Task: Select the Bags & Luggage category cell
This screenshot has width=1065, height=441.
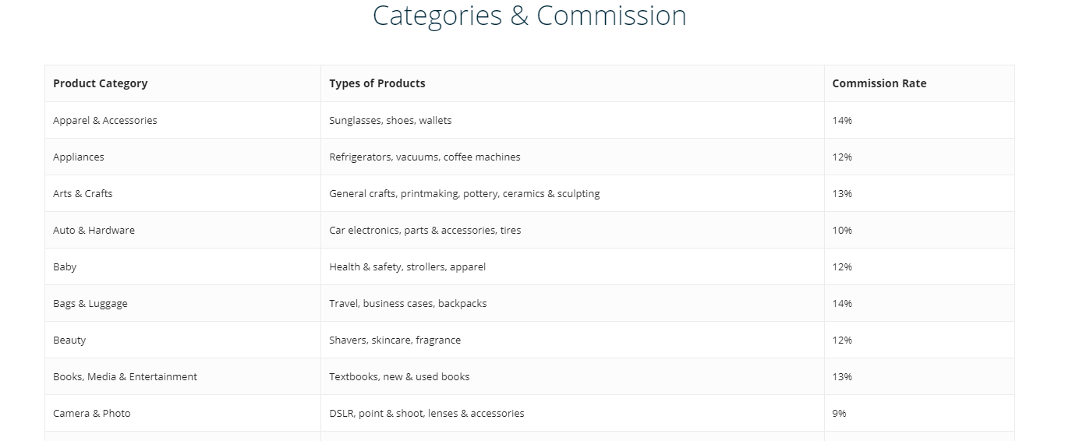Action: click(x=182, y=303)
